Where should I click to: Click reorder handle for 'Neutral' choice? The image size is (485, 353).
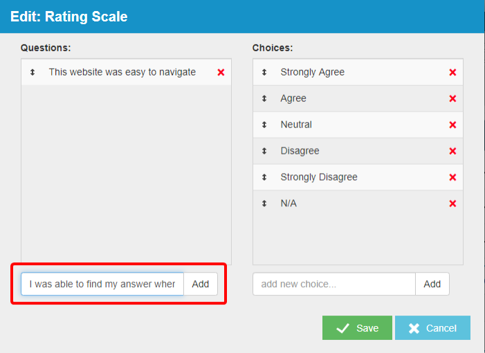(264, 125)
